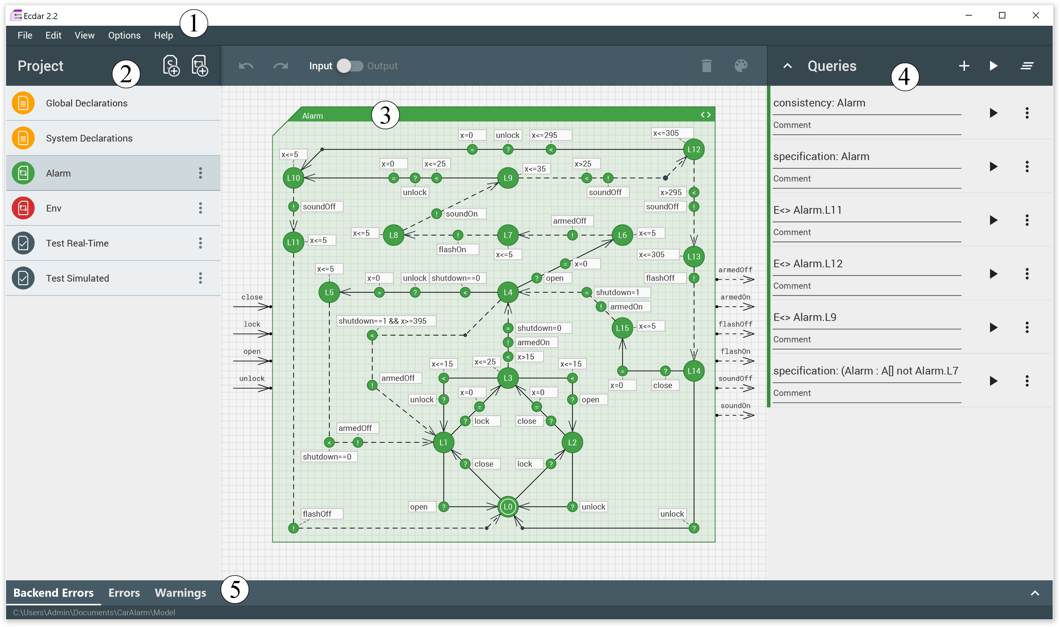Add a new query with plus icon
The width and height of the screenshot is (1060, 627).
(964, 66)
